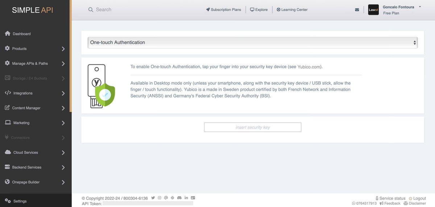Select the greyed Connectors menu item
The image size is (435, 207).
click(36, 138)
